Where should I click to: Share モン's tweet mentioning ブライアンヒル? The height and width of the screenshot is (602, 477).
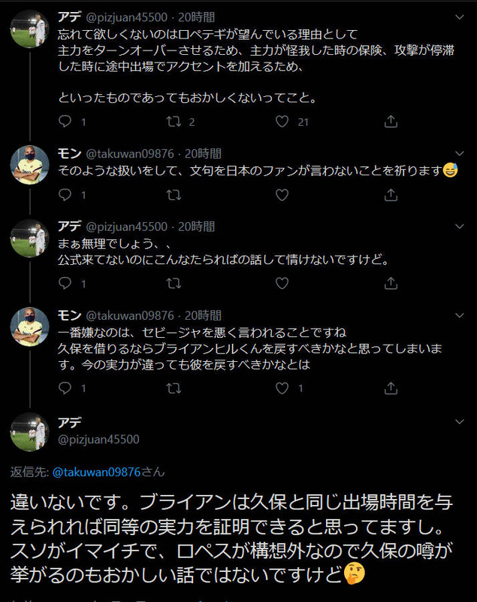click(390, 388)
